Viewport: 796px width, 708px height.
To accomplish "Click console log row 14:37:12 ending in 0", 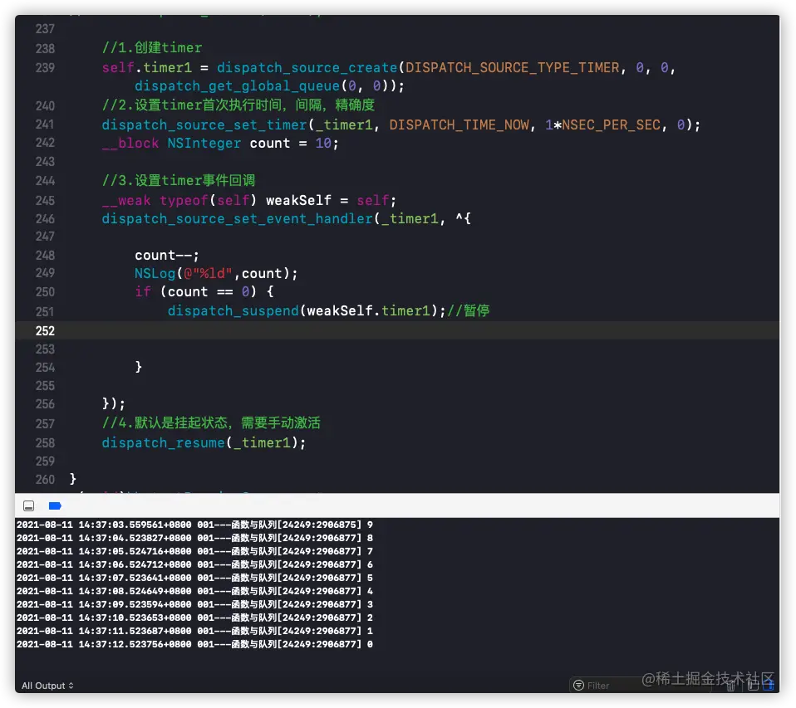I will click(194, 644).
